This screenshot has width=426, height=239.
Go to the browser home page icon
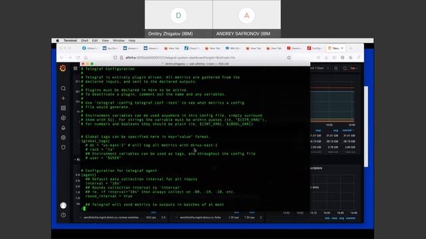tap(86, 58)
